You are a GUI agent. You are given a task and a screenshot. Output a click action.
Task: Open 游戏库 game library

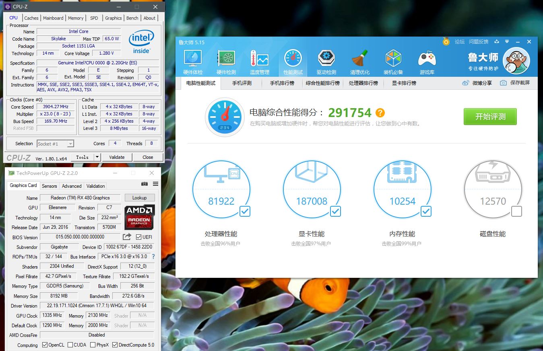pyautogui.click(x=427, y=62)
